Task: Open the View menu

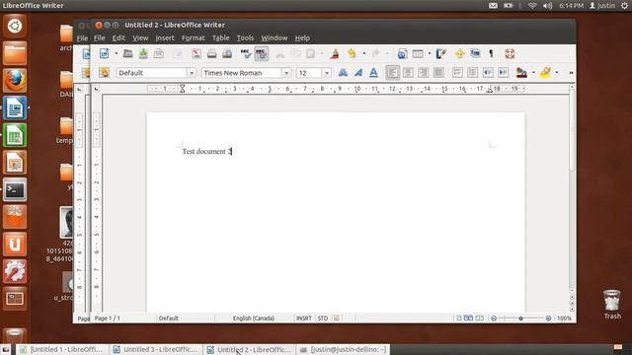Action: point(140,37)
